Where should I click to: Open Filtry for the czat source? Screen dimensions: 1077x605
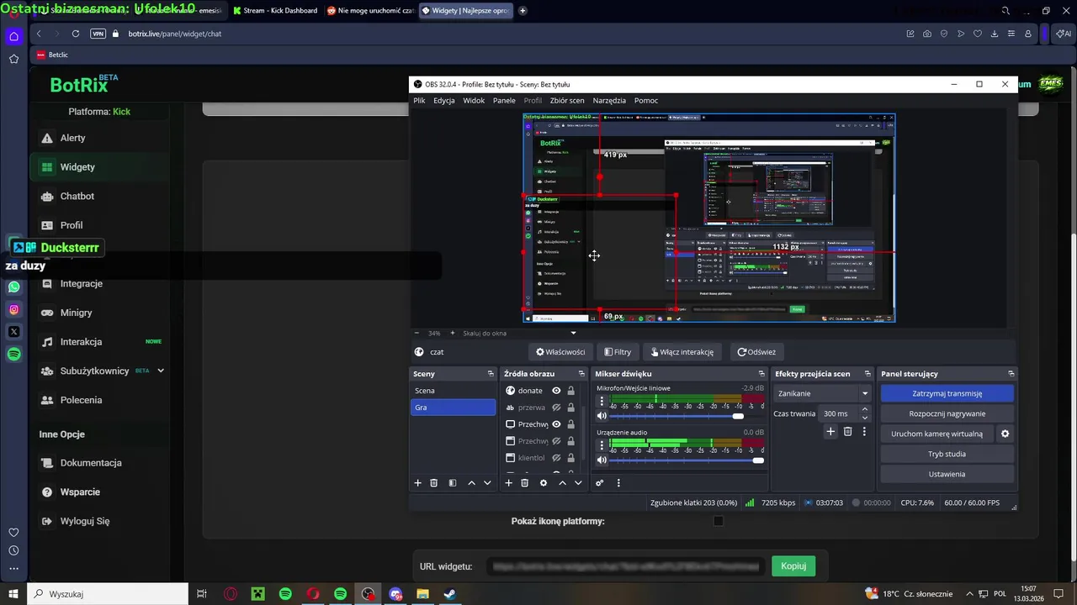pyautogui.click(x=618, y=352)
